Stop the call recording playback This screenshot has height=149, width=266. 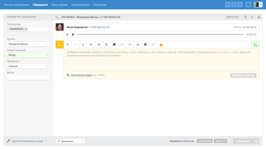point(73,34)
